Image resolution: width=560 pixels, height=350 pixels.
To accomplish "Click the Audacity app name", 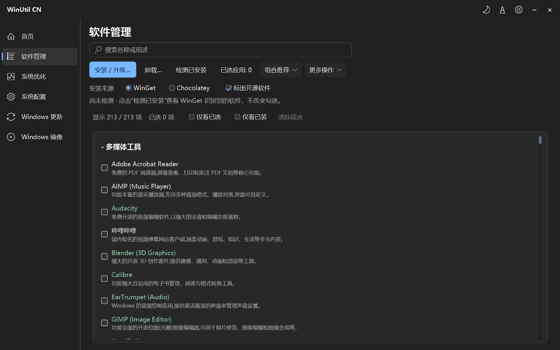I will pos(125,208).
